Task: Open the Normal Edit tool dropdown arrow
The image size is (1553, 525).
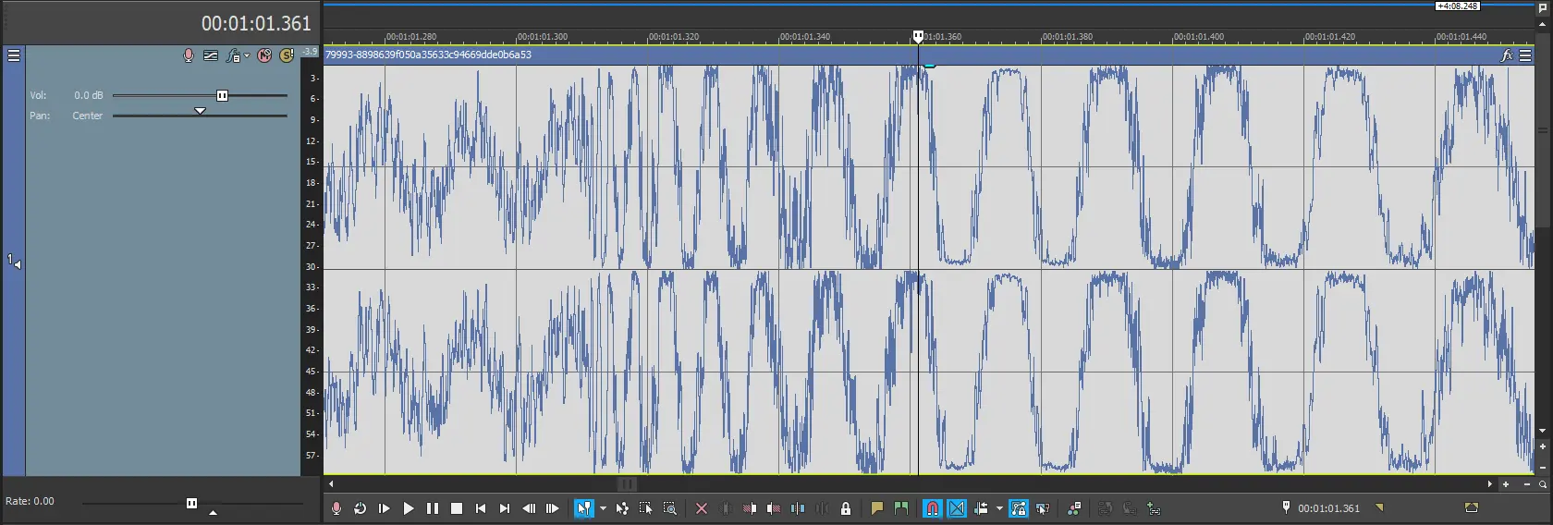Action: pyautogui.click(x=603, y=508)
